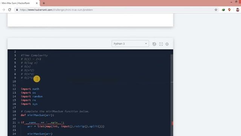Viewport: 241px width, 136px height.
Task: Click the '# O(log n)' comment
Action: tap(29, 63)
